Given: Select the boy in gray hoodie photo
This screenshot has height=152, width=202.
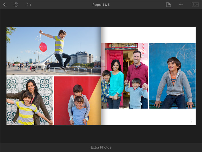Looking at the screenshot, I should click(172, 76).
